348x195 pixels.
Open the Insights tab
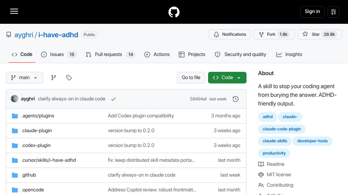click(289, 55)
